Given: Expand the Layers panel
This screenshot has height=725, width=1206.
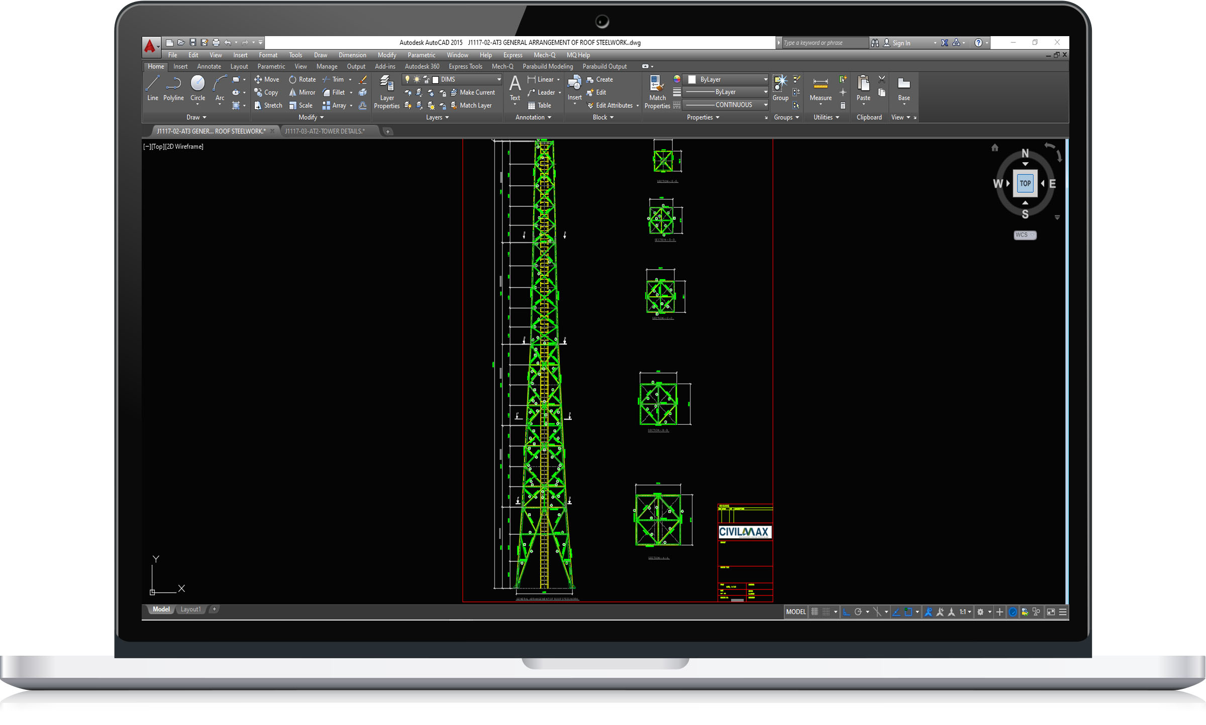Looking at the screenshot, I should [x=437, y=117].
